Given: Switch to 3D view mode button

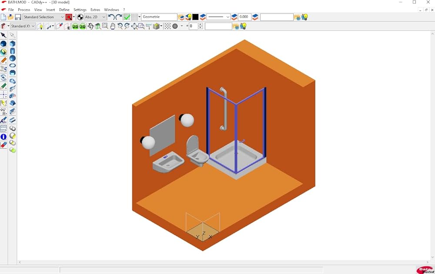Looking at the screenshot, I should click(82, 27).
